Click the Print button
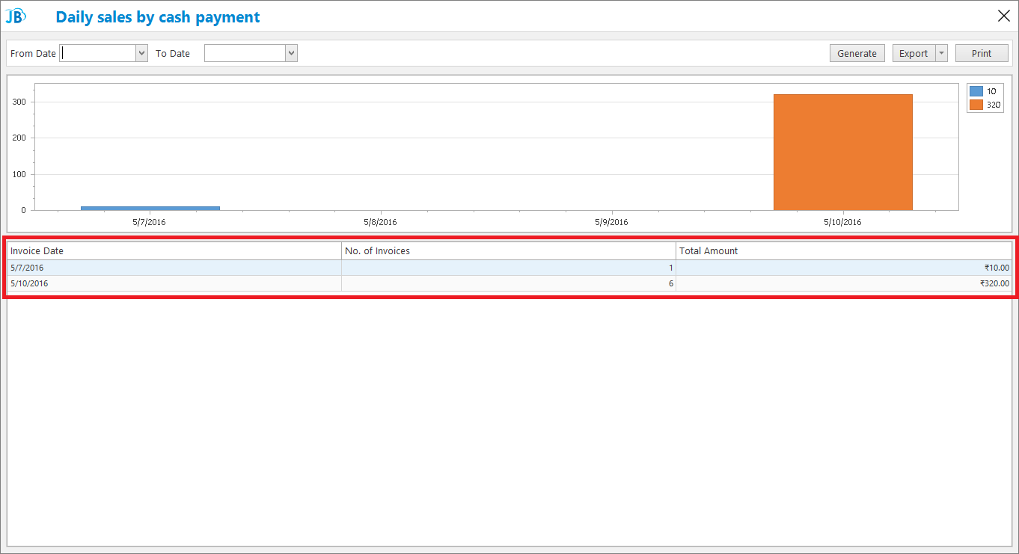The width and height of the screenshot is (1019, 554). [982, 53]
